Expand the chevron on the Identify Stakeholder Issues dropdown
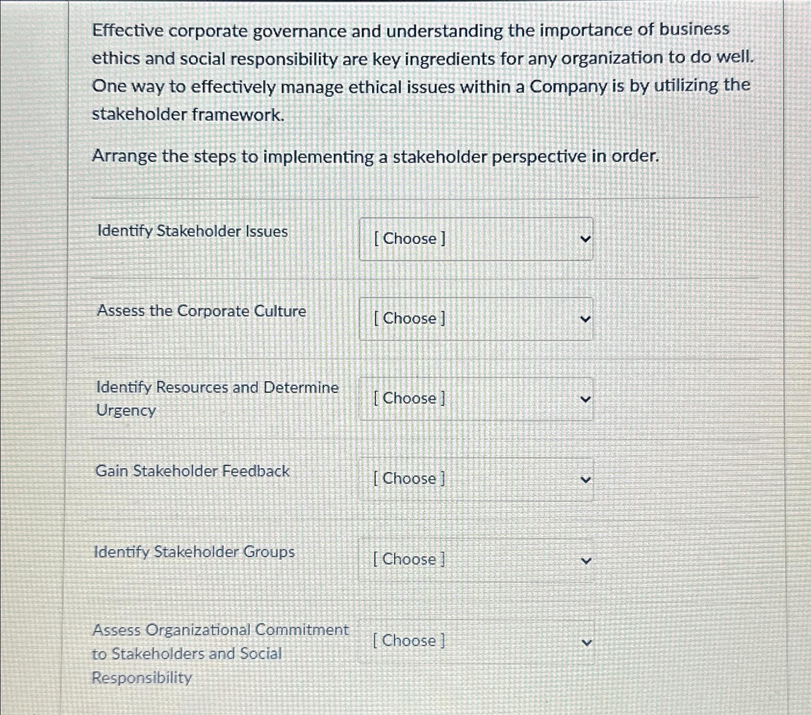Image resolution: width=811 pixels, height=715 pixels. point(585,239)
